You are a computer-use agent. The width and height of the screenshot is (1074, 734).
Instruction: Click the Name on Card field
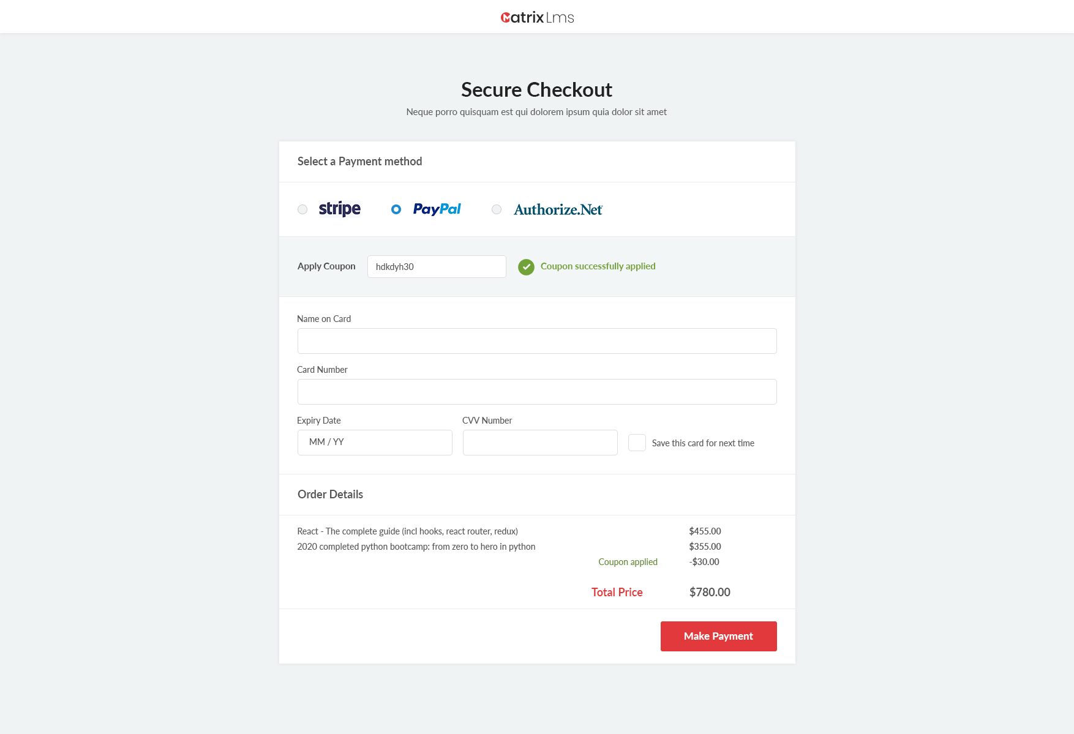[537, 341]
